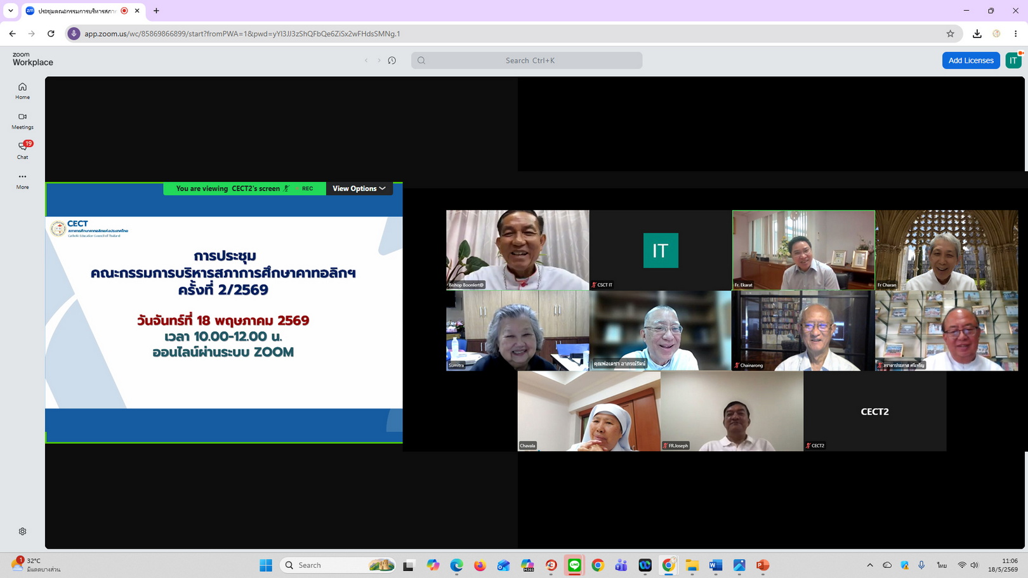Open the Home icon in Zoom sidebar
The height and width of the screenshot is (578, 1028).
pyautogui.click(x=22, y=91)
